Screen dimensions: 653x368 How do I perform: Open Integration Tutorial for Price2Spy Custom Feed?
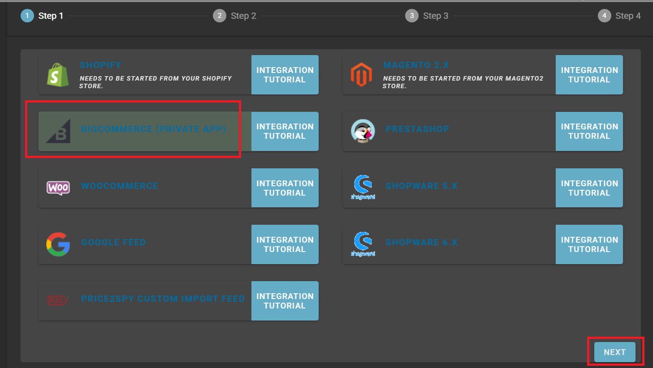point(285,301)
